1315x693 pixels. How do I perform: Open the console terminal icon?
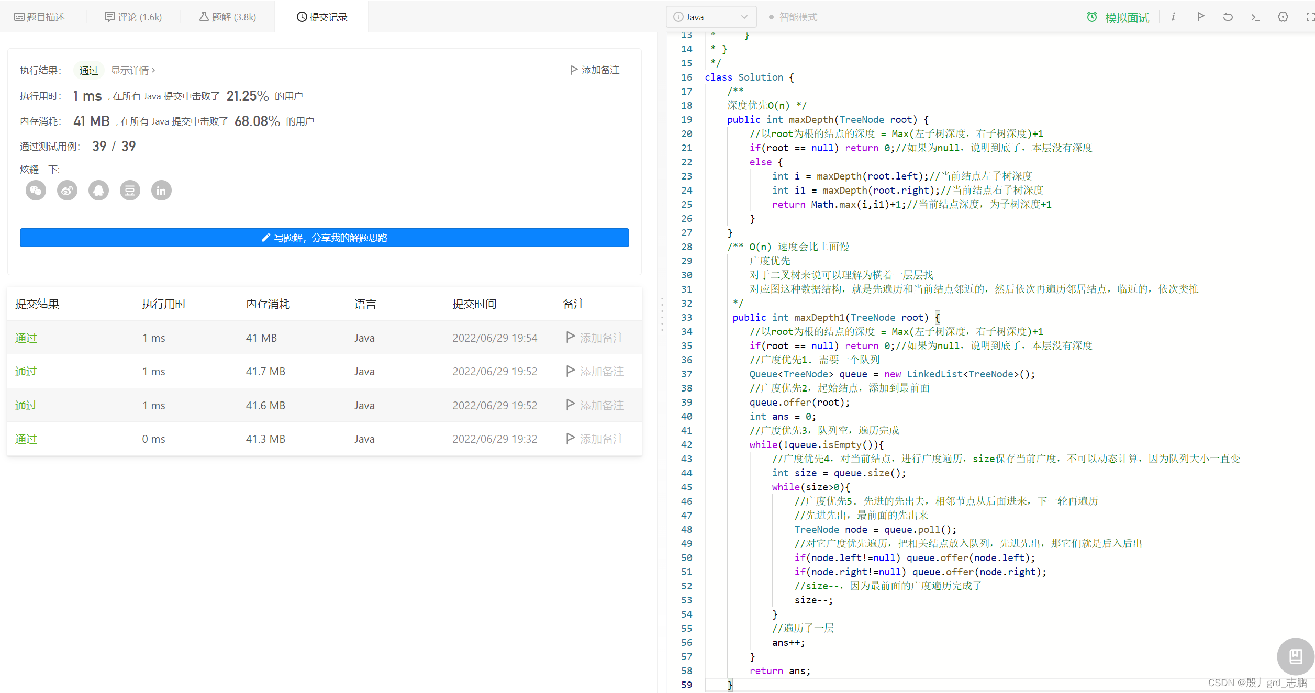click(1255, 17)
